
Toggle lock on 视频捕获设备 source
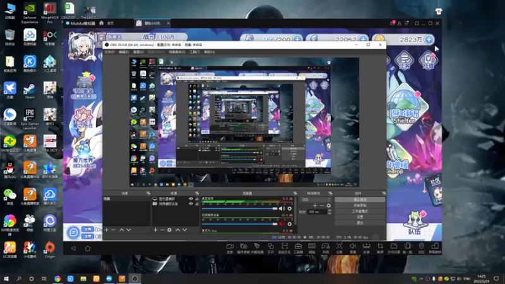197,203
